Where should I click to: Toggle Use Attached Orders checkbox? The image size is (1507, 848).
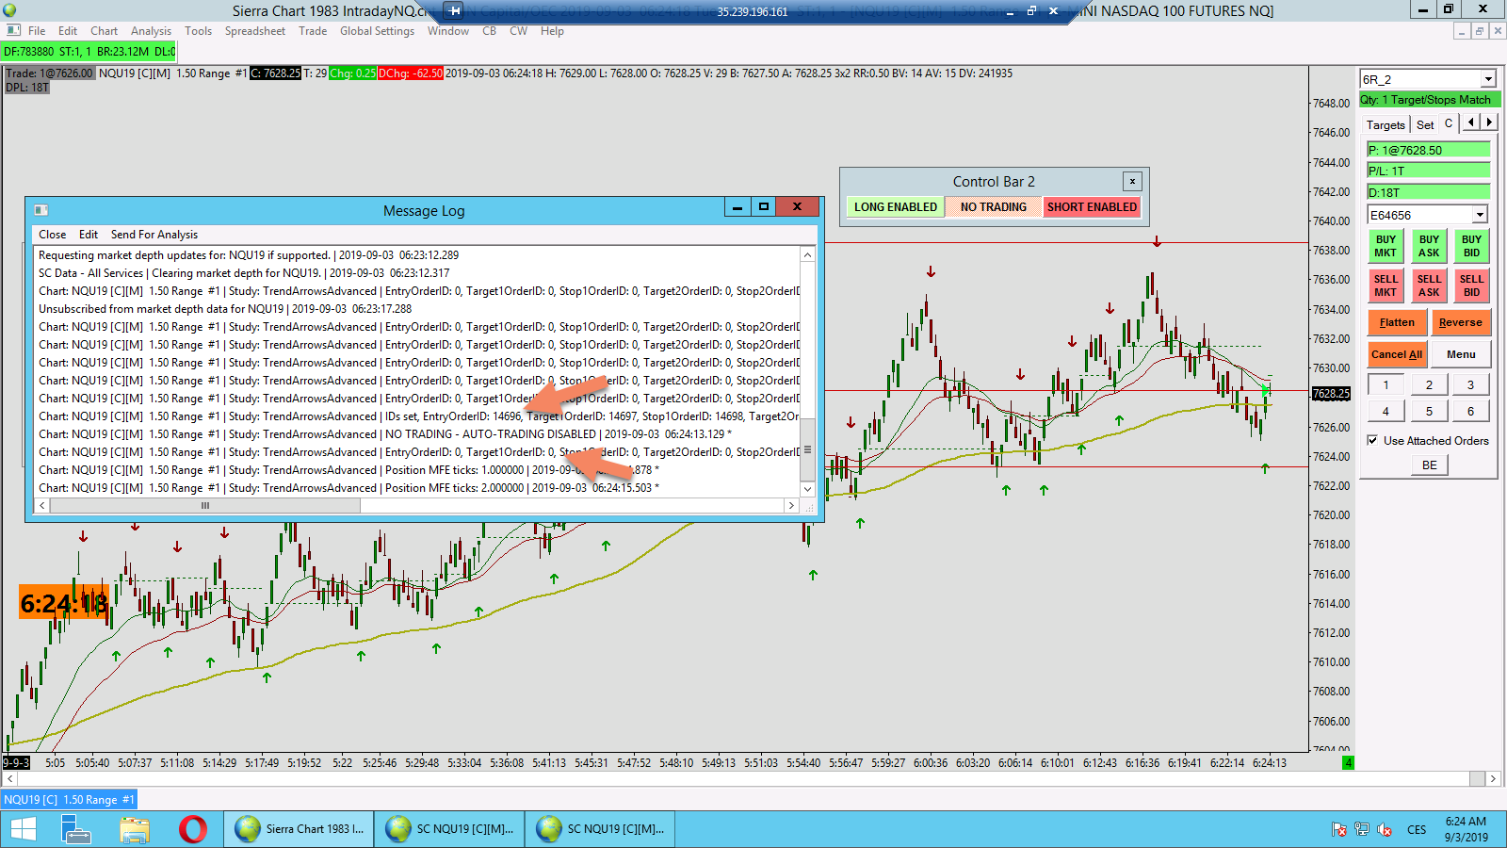(1373, 440)
